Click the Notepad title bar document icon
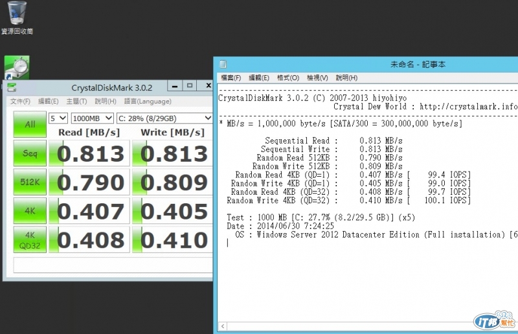Screen dimensions: 518x334 coord(223,64)
